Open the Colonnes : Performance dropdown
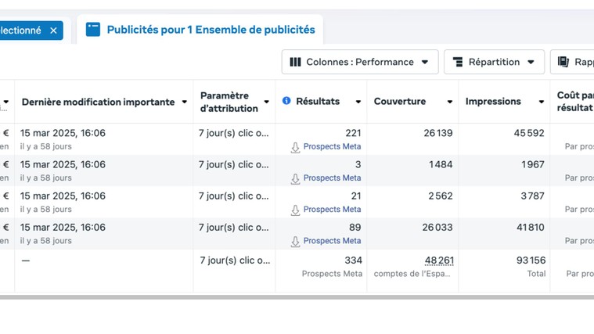594x334 pixels. [x=360, y=62]
